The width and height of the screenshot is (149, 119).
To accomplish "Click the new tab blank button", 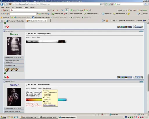I will pyautogui.click(x=49, y=21).
